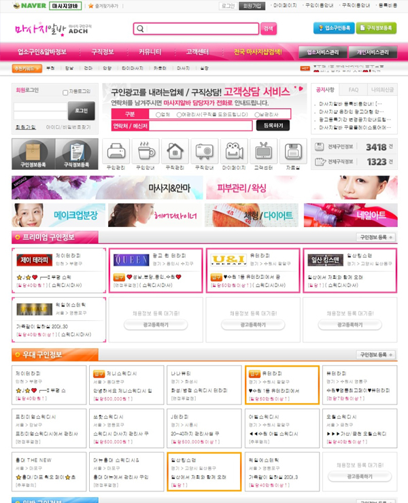Click the document icon 구직정보등록 tile

pyautogui.click(x=77, y=154)
